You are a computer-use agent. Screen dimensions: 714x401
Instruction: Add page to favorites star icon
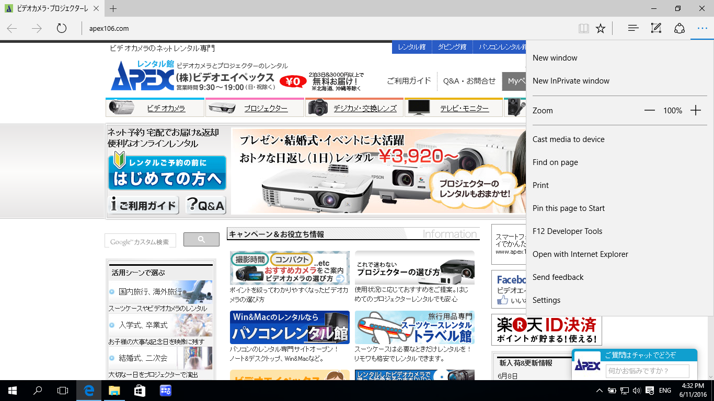(601, 28)
